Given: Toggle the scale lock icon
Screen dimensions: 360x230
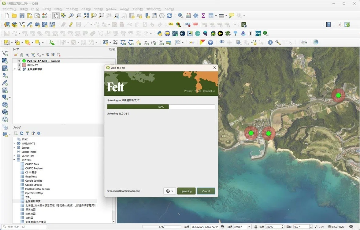Looking at the screenshot, I should [x=256, y=227].
